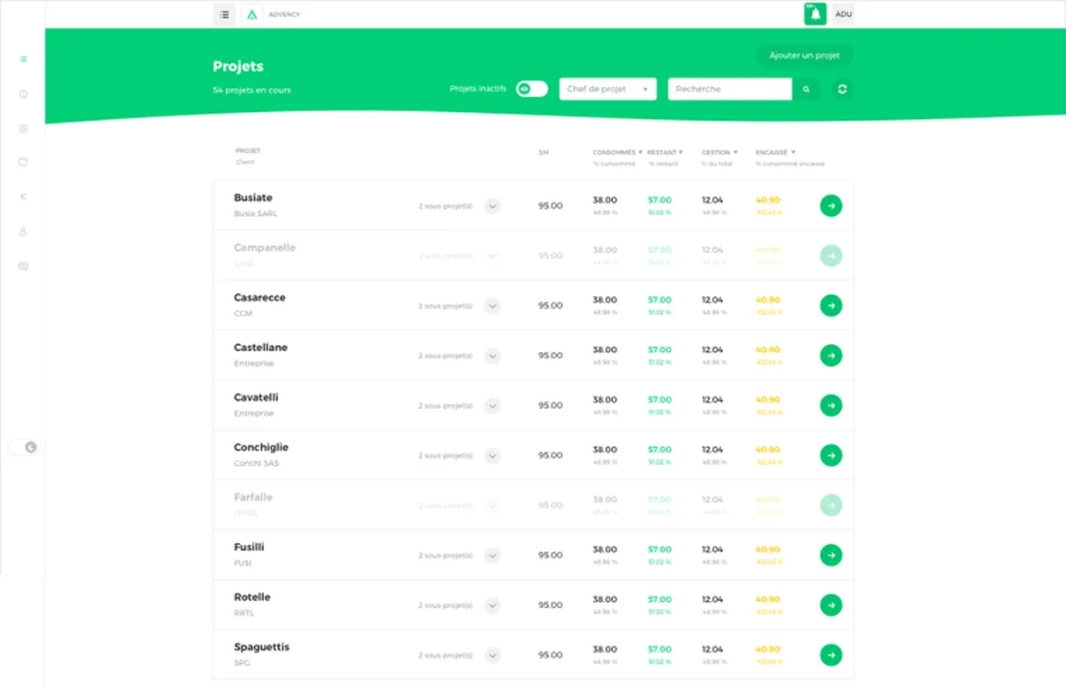Click the Spaguettis project name
The image size is (1066, 688).
pos(261,646)
